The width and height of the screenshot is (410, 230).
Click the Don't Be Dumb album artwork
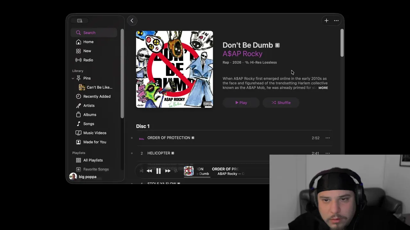(175, 69)
